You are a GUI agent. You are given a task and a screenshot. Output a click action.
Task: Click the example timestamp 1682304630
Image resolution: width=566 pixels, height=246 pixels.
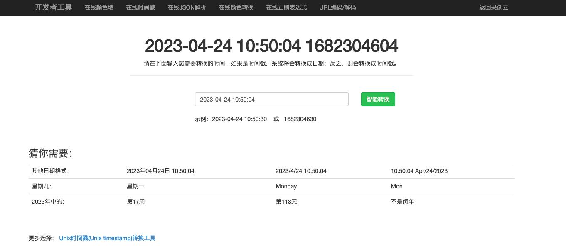click(x=300, y=119)
